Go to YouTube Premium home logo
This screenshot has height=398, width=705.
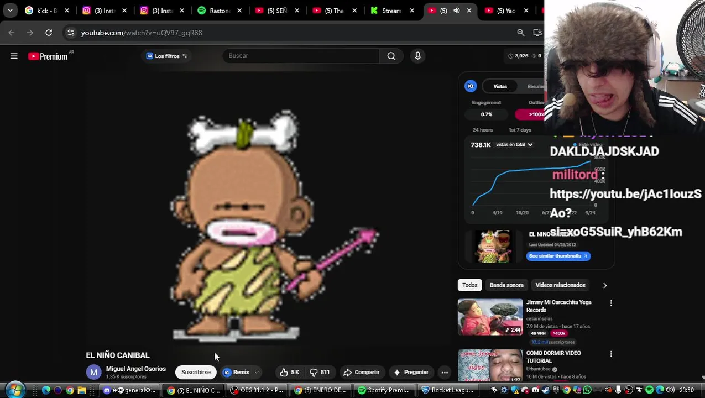48,56
